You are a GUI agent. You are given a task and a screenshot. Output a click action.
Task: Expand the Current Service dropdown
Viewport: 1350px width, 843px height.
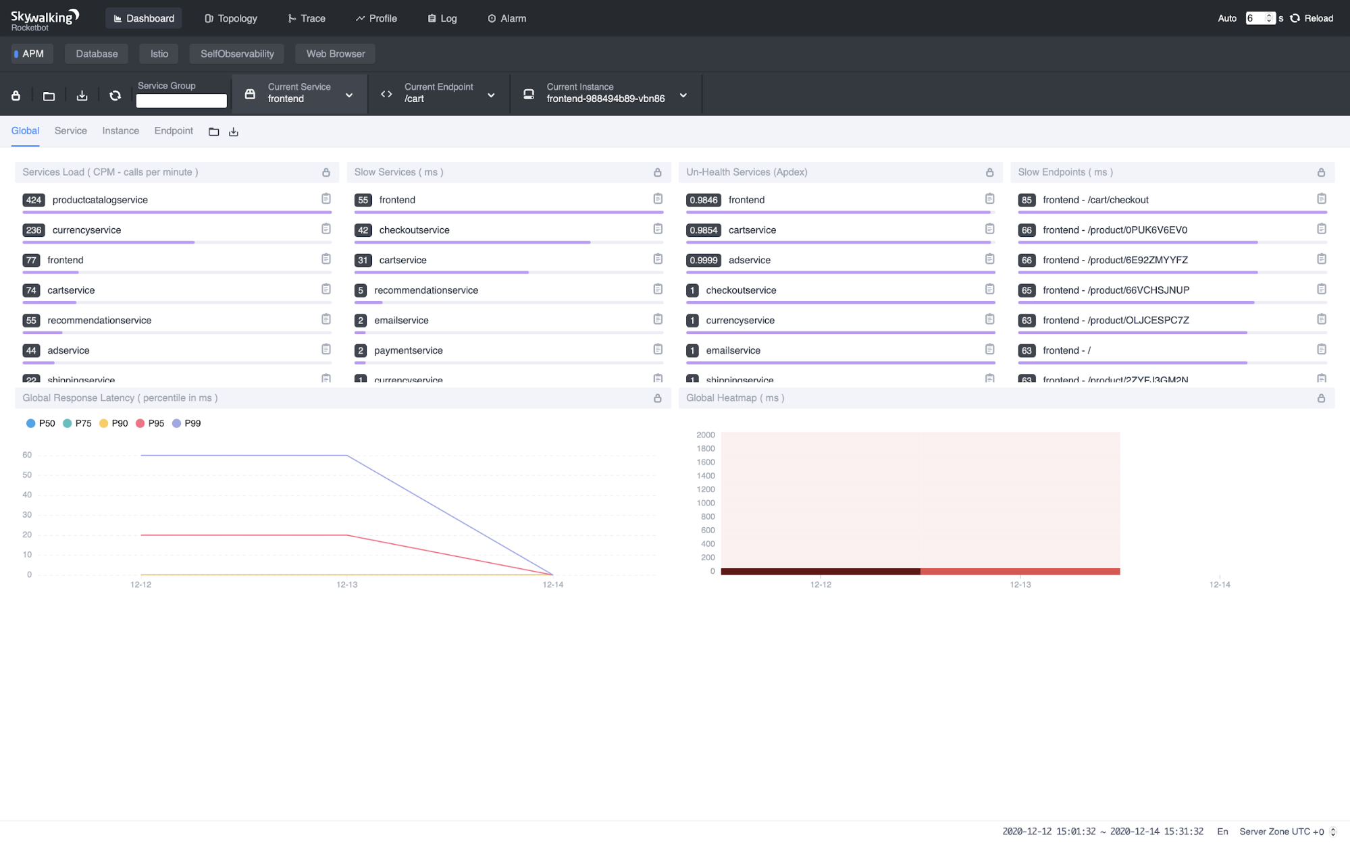(x=348, y=95)
